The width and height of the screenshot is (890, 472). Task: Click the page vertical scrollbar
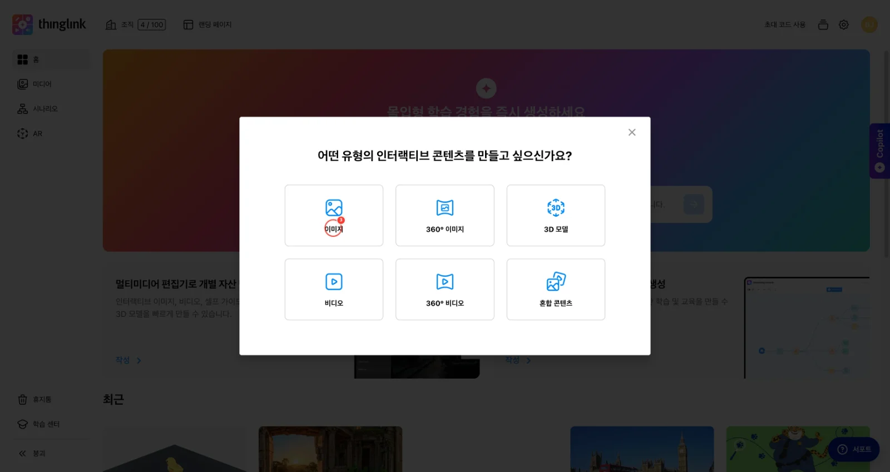(x=887, y=155)
